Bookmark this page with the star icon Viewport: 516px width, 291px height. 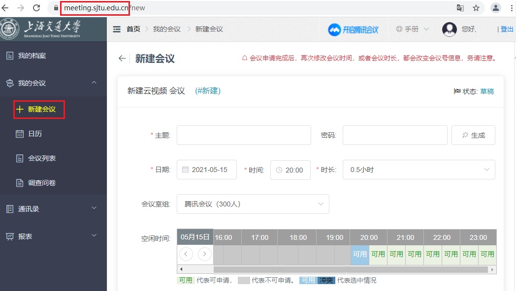point(476,8)
